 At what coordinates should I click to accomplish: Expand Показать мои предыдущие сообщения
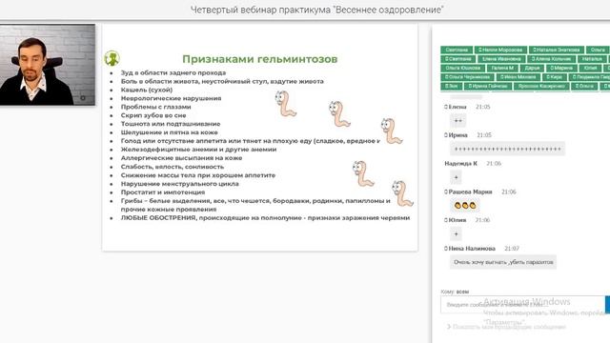(506, 327)
